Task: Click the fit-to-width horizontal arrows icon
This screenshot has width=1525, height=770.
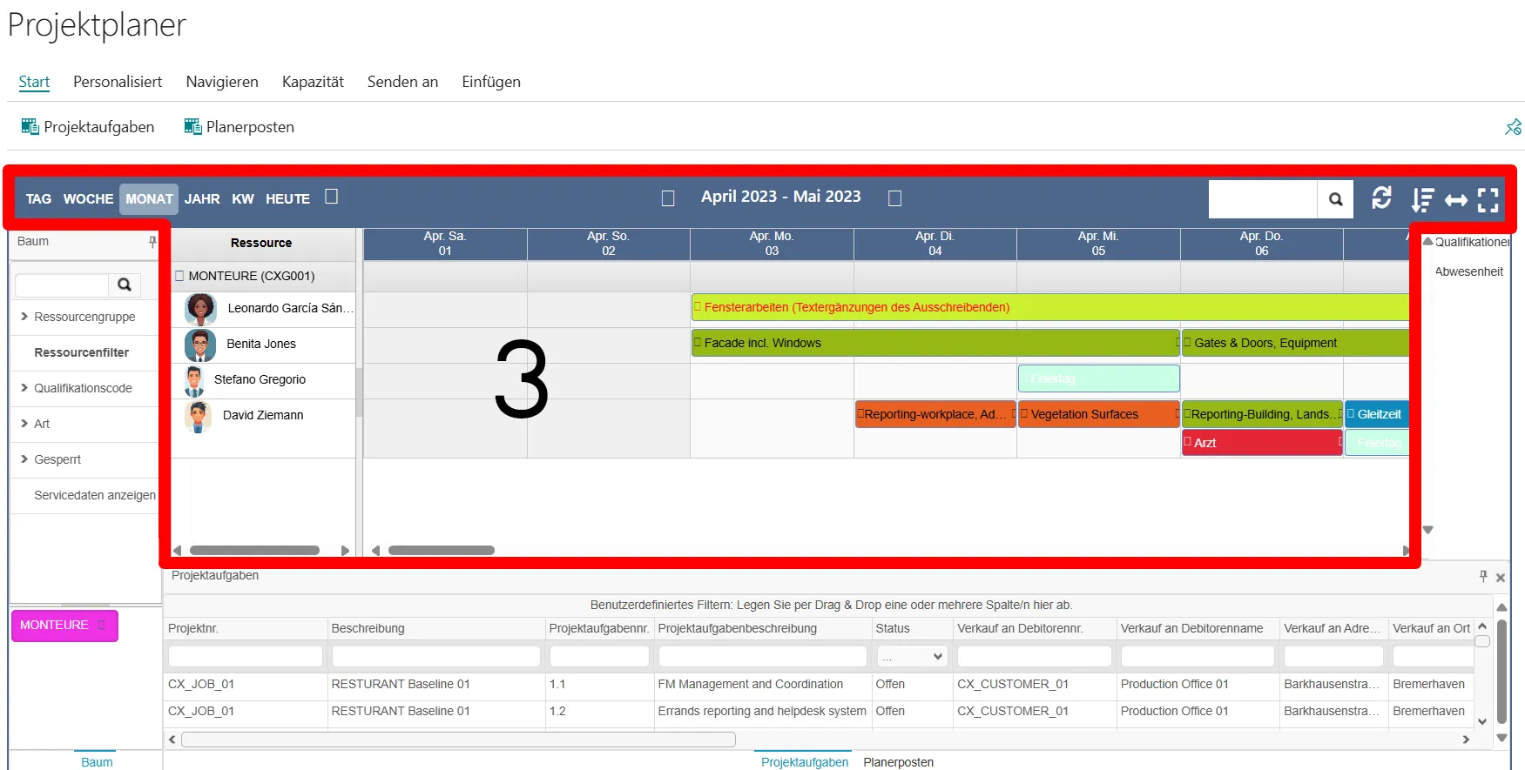Action: 1455,200
